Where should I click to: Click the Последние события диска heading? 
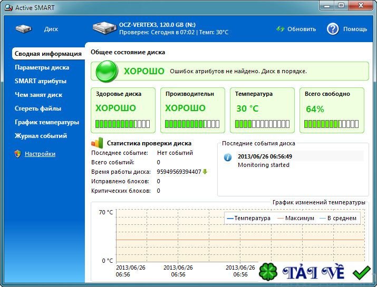click(x=258, y=143)
